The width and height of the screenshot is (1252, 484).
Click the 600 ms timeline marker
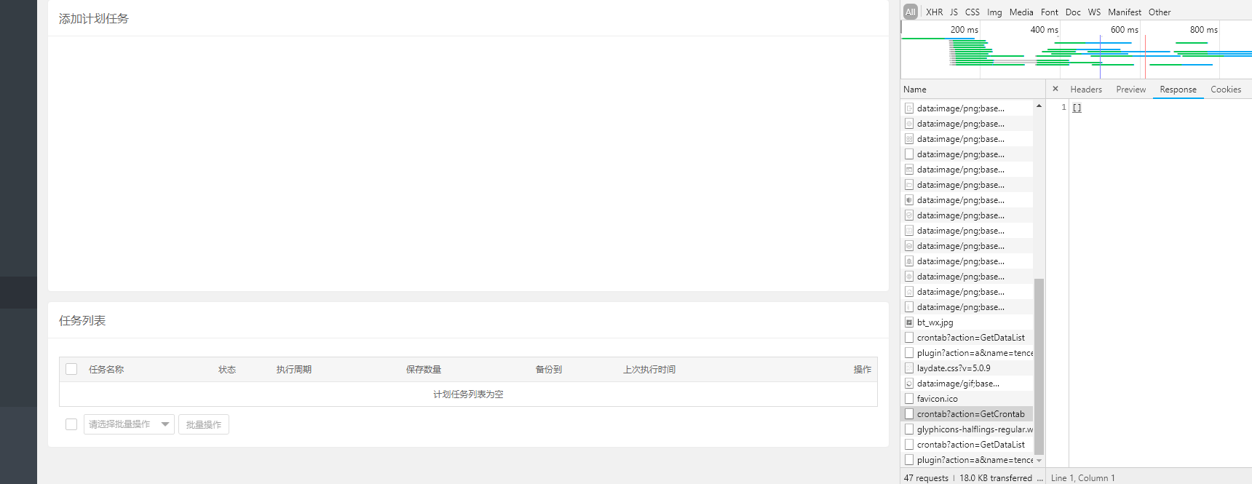click(x=1124, y=30)
